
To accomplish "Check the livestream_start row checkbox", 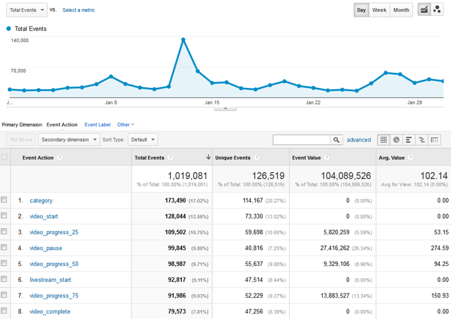I will click(4, 279).
